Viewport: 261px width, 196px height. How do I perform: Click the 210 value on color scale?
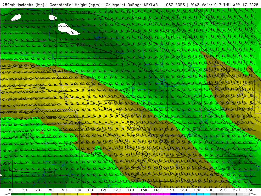[x=223, y=190]
